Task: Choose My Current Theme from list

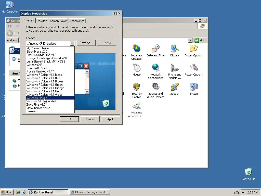Action: pyautogui.click(x=50, y=48)
